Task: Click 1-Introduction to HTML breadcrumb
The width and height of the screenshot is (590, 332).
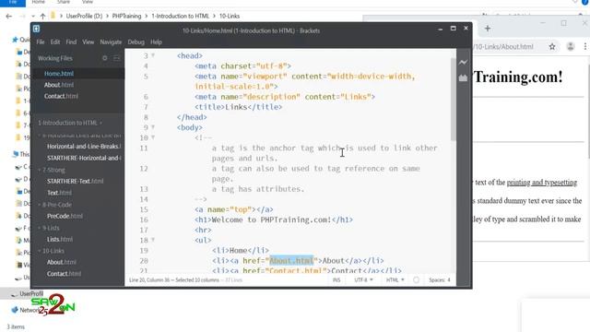Action: coord(181,17)
